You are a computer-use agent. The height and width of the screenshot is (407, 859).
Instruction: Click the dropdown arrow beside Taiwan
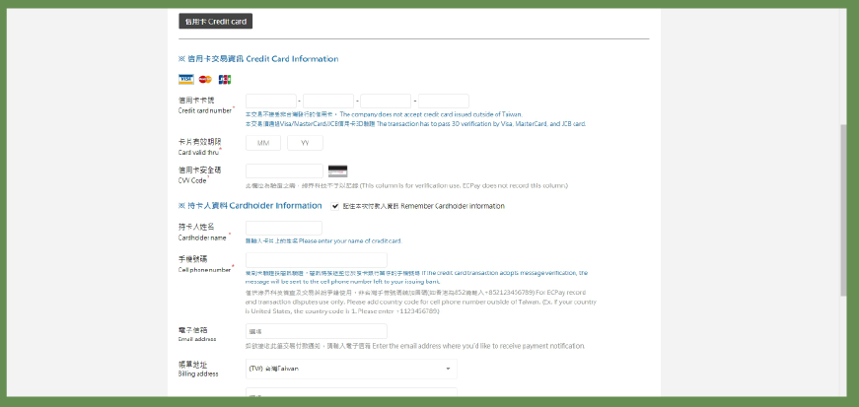[450, 369]
